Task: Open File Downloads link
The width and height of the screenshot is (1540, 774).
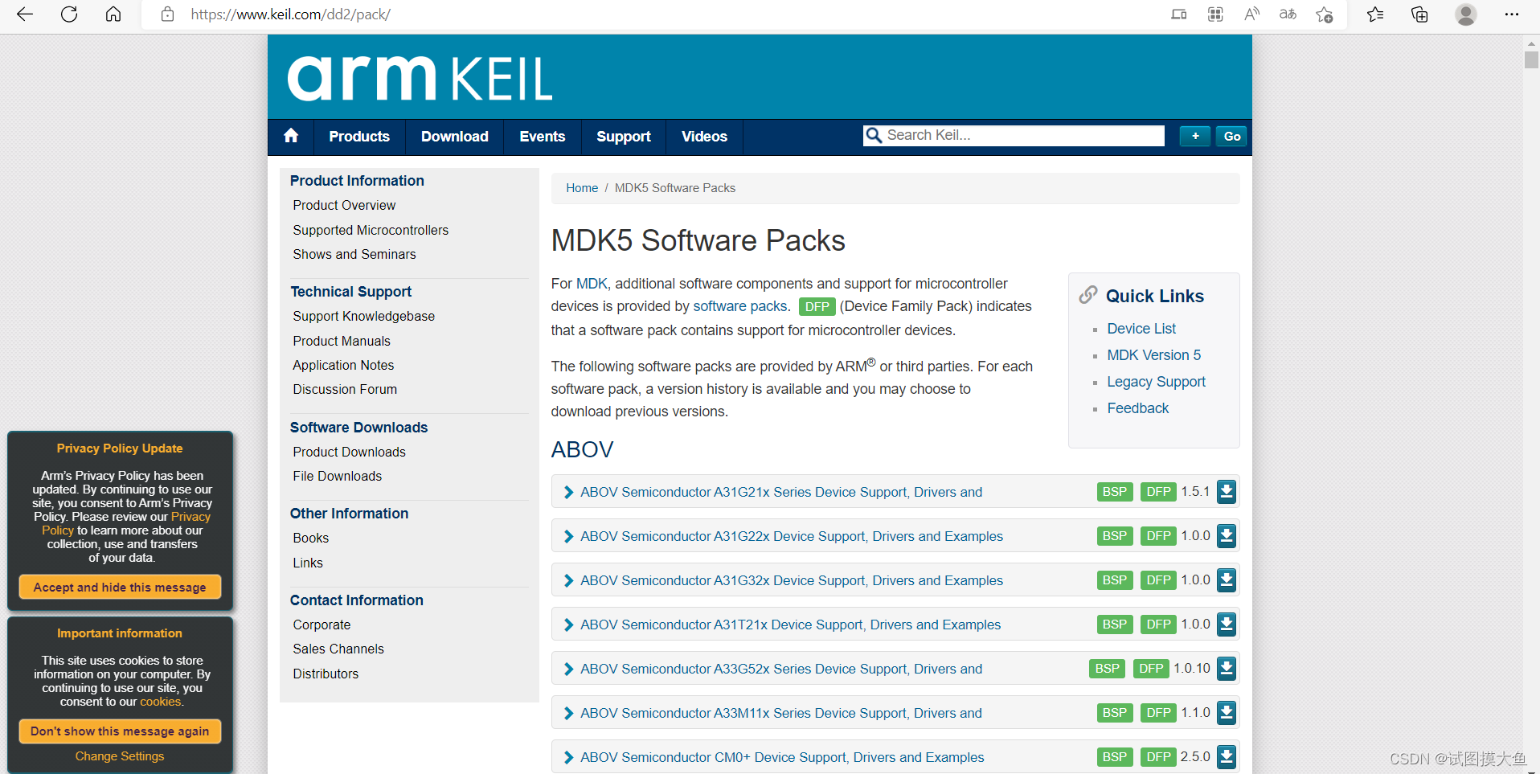Action: pos(337,476)
